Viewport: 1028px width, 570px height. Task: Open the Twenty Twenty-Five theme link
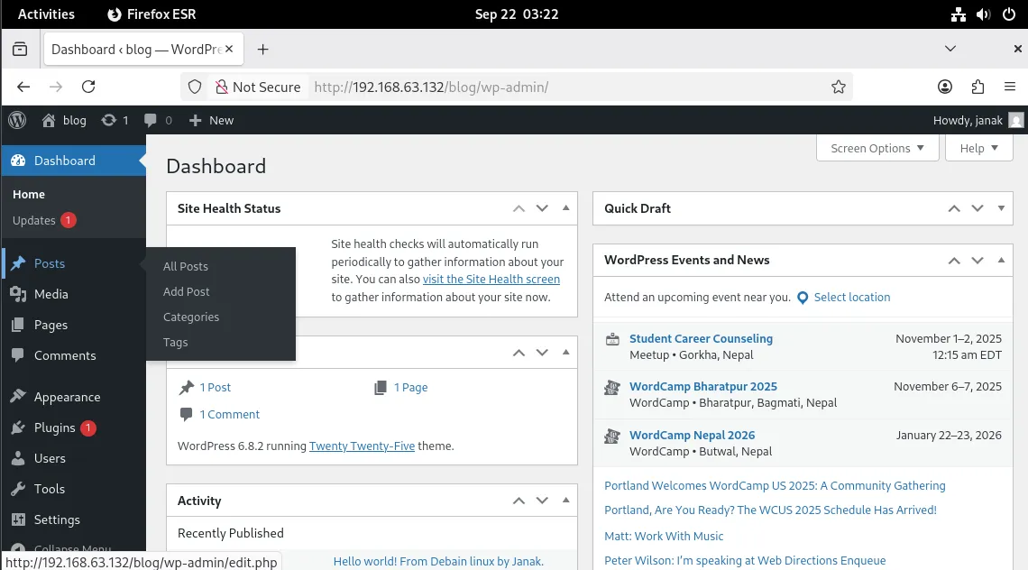[362, 446]
